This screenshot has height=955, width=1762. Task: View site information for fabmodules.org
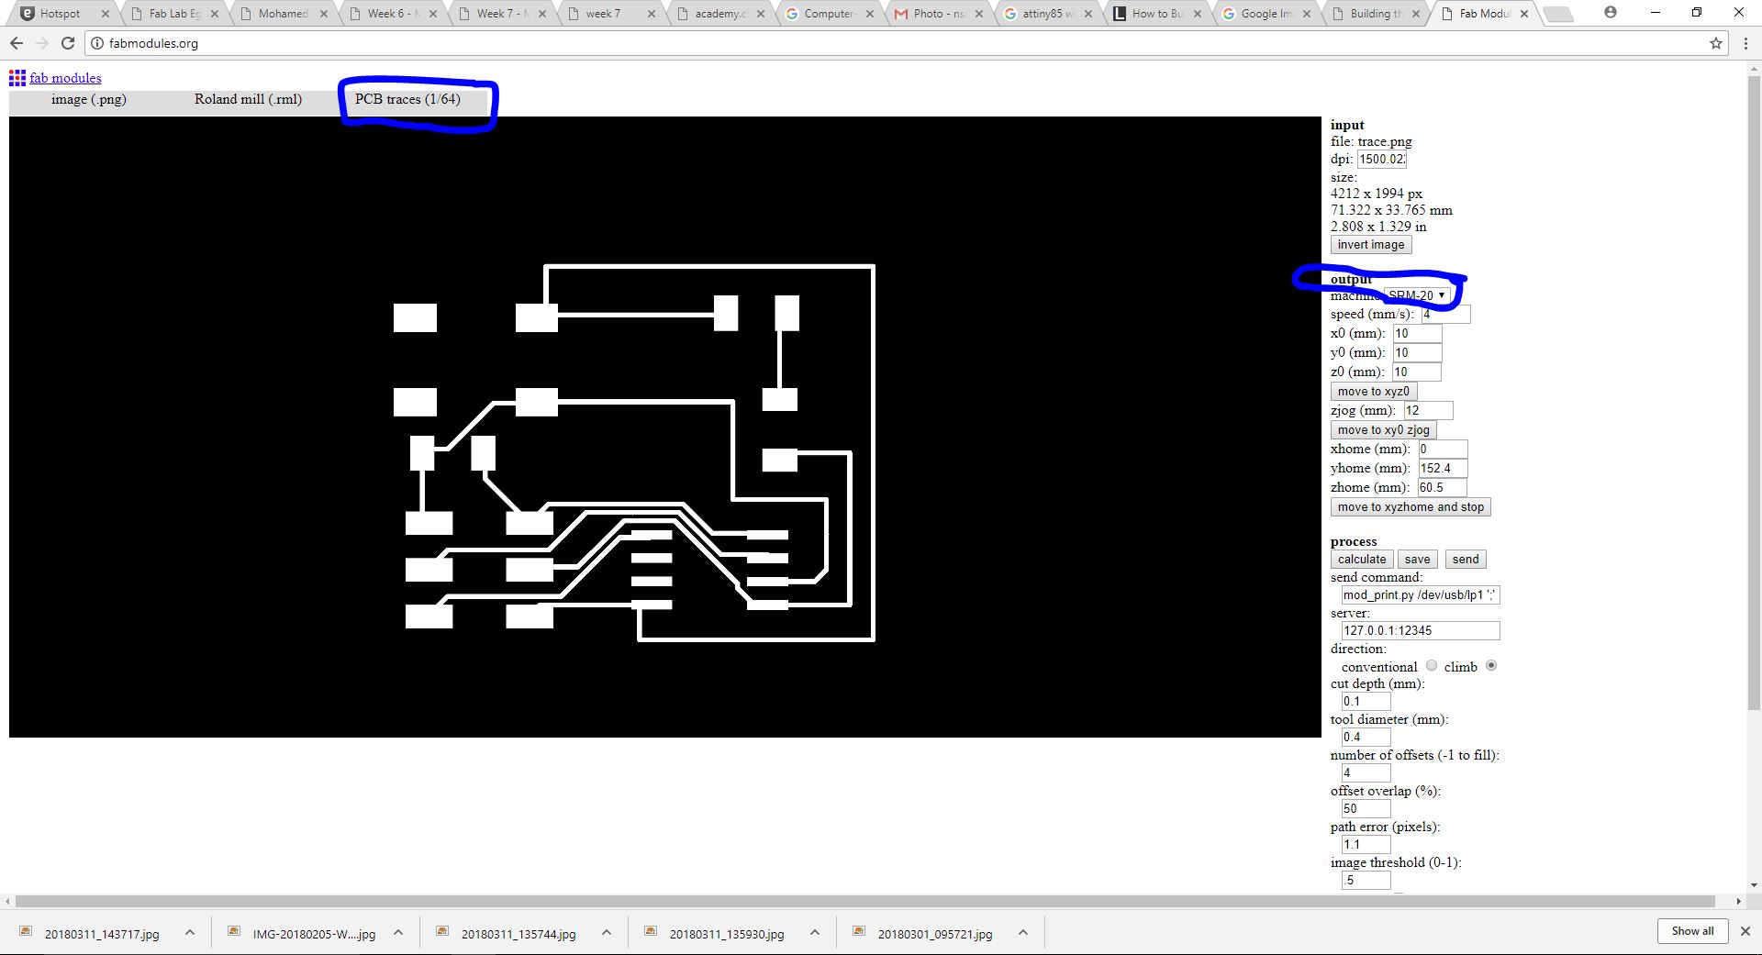97,43
